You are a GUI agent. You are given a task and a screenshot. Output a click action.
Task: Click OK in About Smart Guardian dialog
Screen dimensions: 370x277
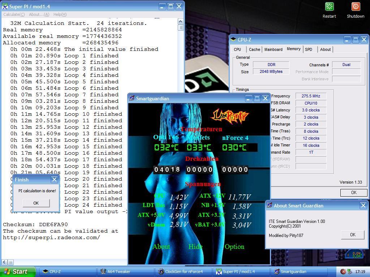(x=353, y=234)
